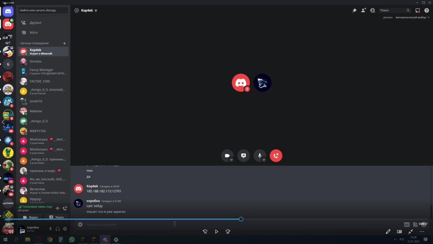Open chat scrollbar thumb

(x=431, y=211)
